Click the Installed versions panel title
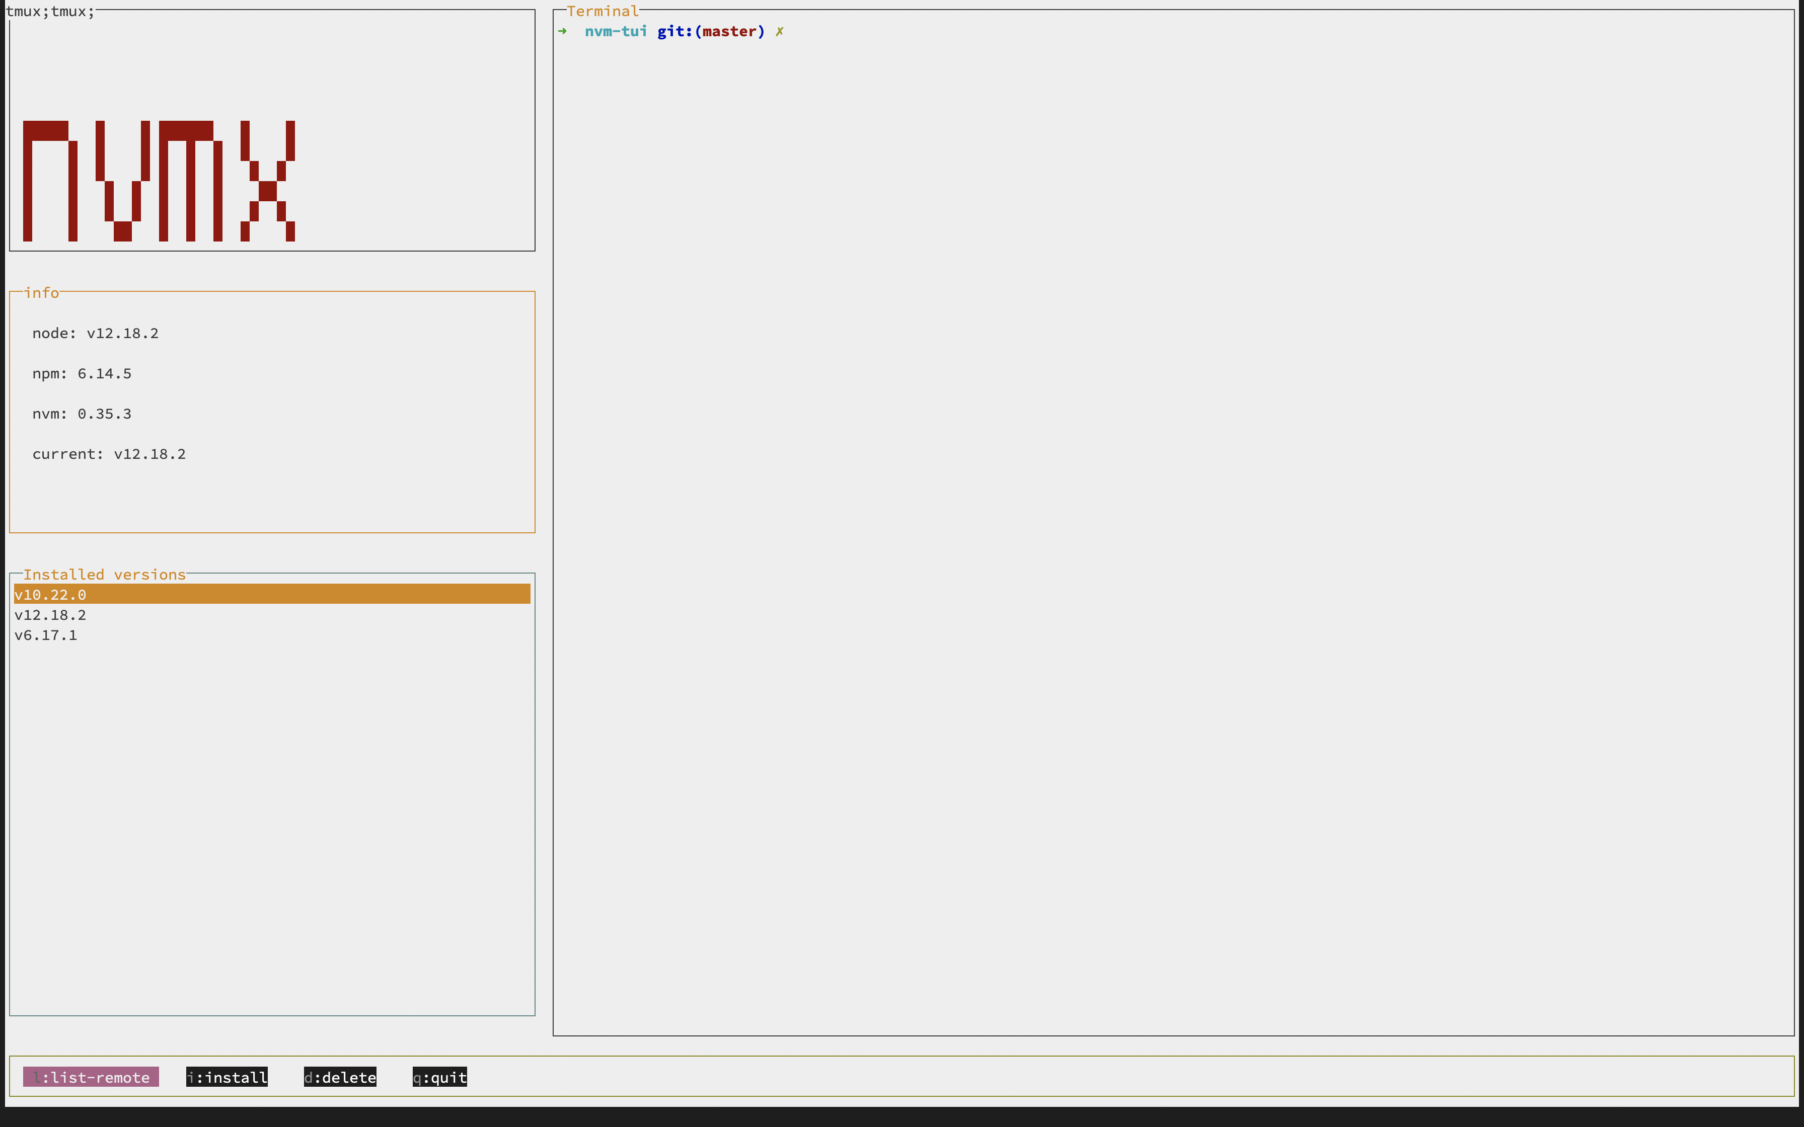 point(104,575)
